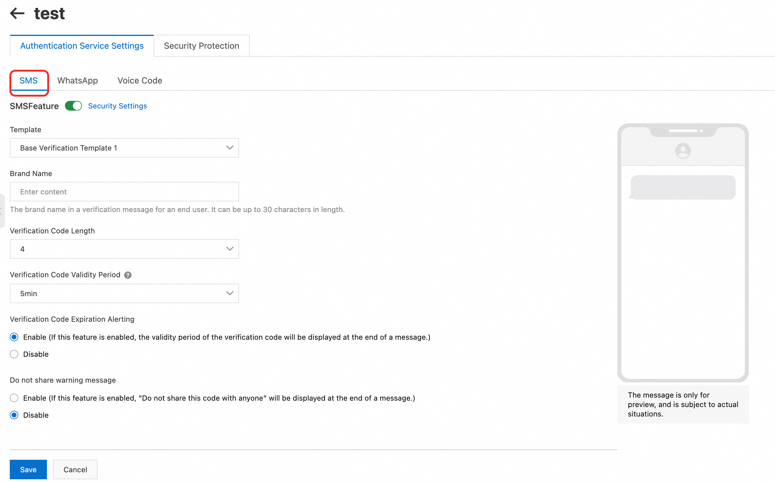Screen dimensions: 775x482
Task: Click the back arrow next to test
Action: [x=17, y=13]
